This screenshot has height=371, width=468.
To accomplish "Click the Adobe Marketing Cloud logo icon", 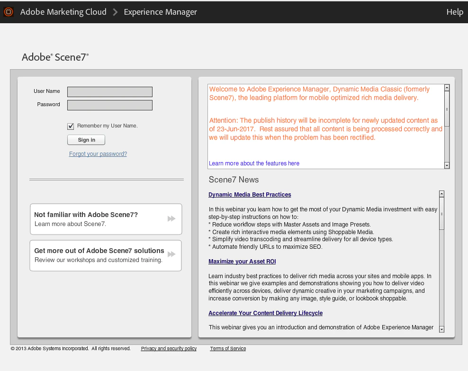I will click(x=9, y=12).
